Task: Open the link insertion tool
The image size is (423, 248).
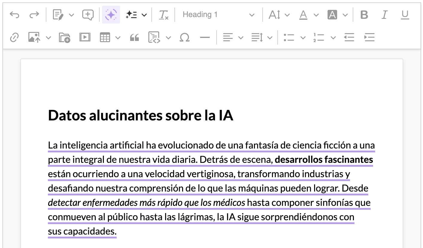Action: tap(14, 37)
